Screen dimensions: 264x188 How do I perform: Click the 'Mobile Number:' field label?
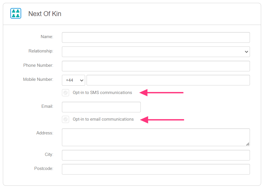[38, 79]
